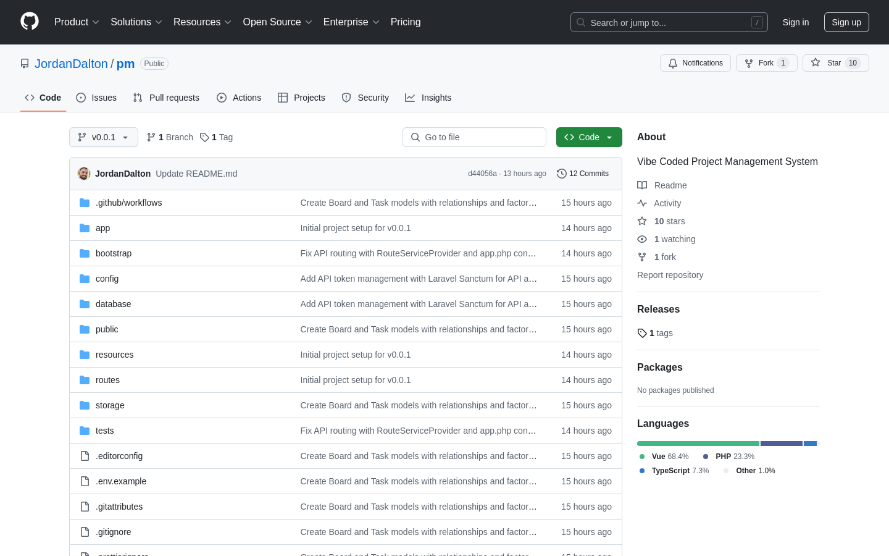Open the Vue 68.4% language link
This screenshot has width=889, height=556.
click(664, 457)
